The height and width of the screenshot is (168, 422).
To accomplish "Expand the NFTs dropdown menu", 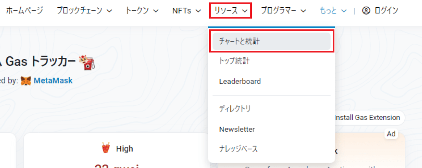I will (x=187, y=10).
